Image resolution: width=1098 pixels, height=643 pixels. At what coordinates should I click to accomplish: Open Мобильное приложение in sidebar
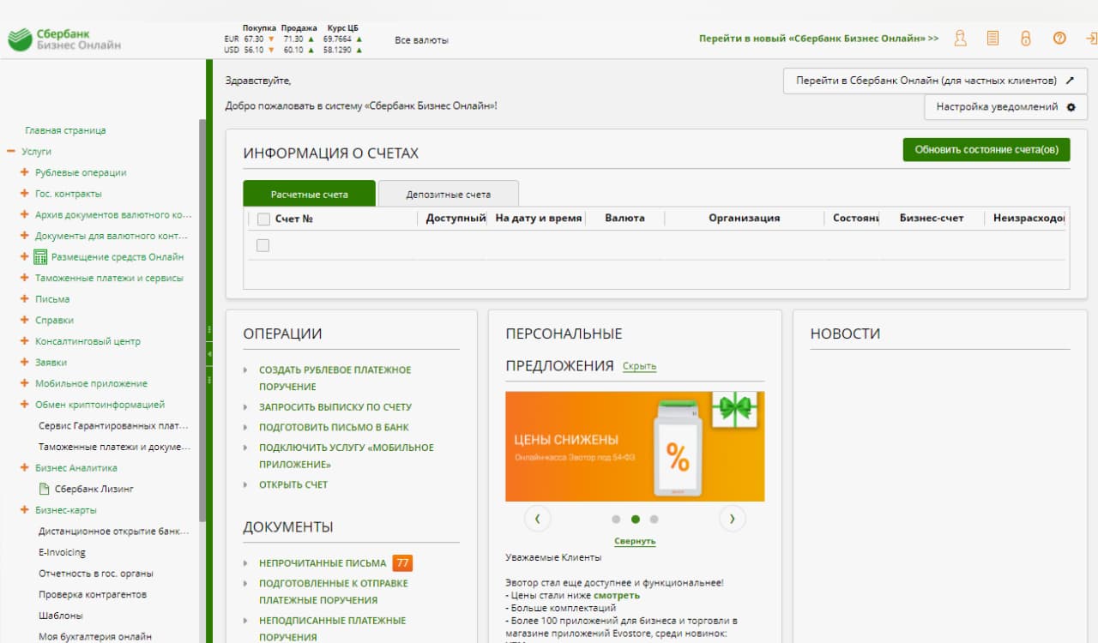click(x=91, y=383)
